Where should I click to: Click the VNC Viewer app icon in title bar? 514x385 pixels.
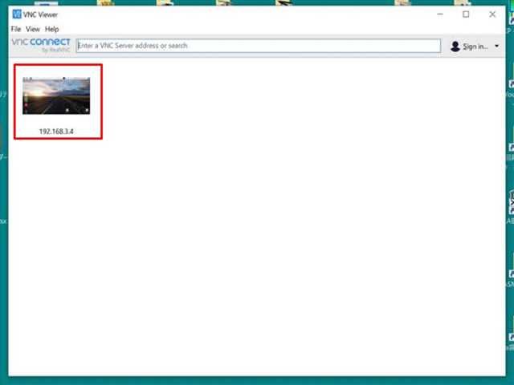click(x=16, y=14)
